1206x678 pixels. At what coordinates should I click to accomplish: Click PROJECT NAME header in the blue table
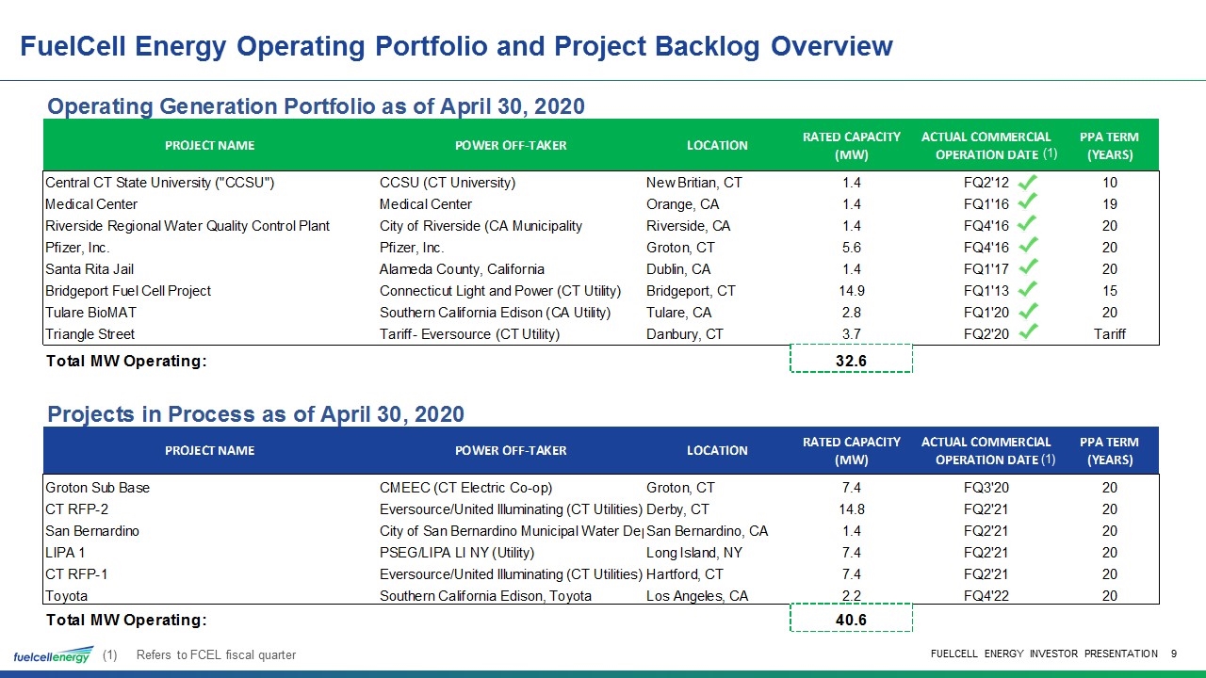tap(209, 450)
